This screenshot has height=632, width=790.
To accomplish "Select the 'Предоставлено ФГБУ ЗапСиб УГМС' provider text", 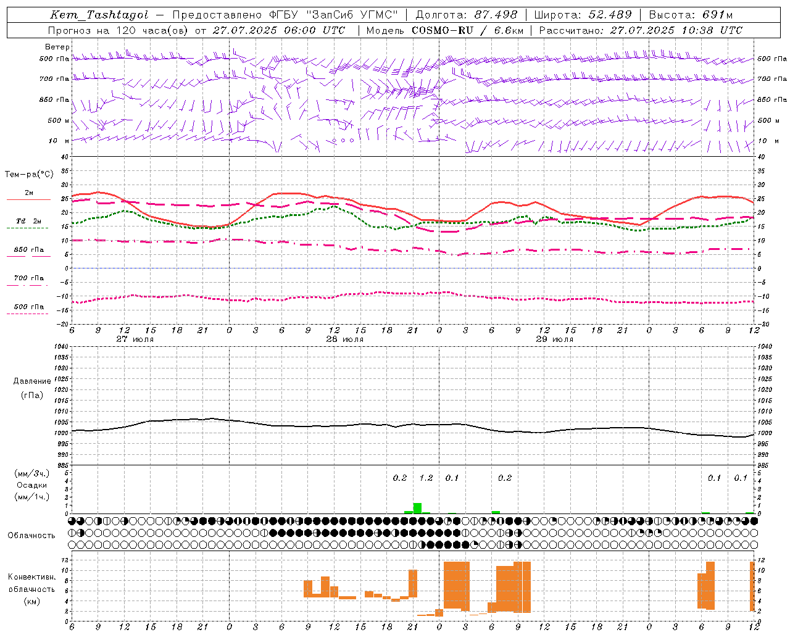I will pyautogui.click(x=285, y=15).
